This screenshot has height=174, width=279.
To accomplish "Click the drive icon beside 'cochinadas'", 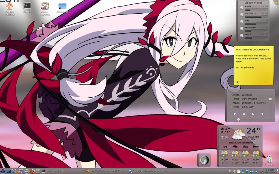I will click(x=242, y=15).
